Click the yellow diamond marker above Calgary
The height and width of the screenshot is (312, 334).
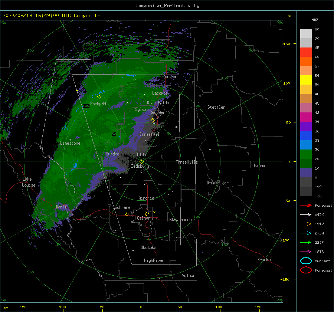(147, 214)
